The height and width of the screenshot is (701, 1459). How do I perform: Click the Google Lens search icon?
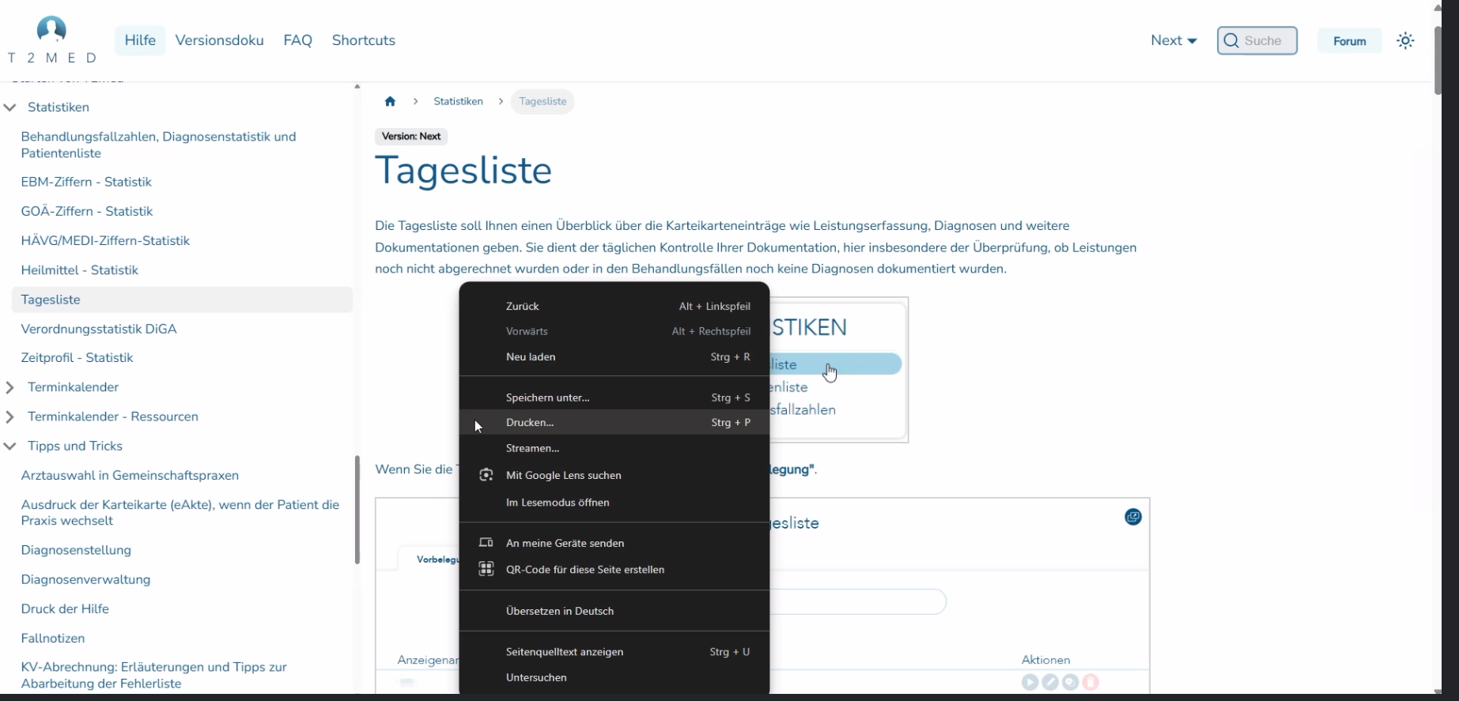(x=486, y=475)
